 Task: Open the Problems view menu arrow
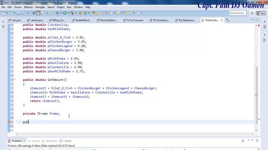pos(248,140)
